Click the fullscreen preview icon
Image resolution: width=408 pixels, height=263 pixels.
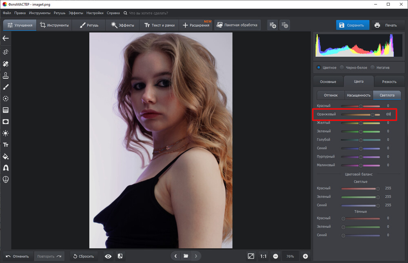coord(252,256)
